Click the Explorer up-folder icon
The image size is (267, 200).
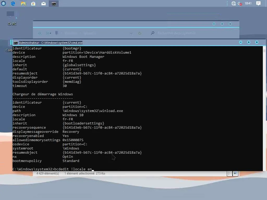pos(57,33)
